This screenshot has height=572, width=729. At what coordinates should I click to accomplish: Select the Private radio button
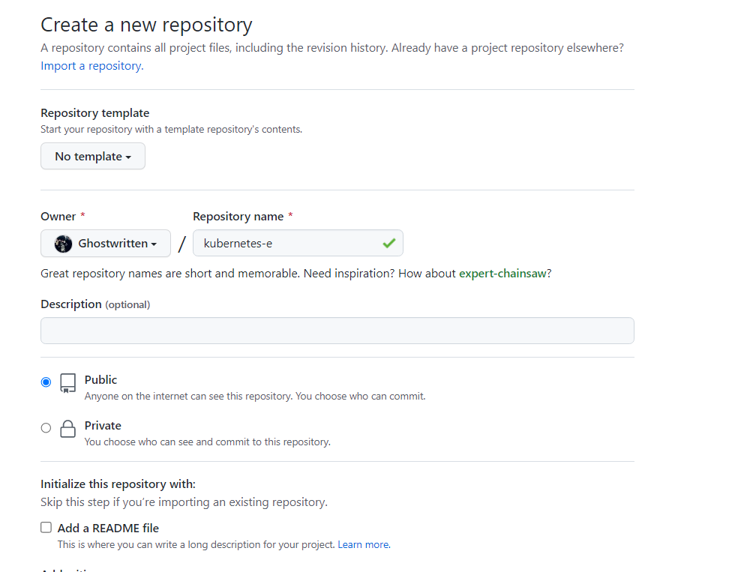coord(46,427)
